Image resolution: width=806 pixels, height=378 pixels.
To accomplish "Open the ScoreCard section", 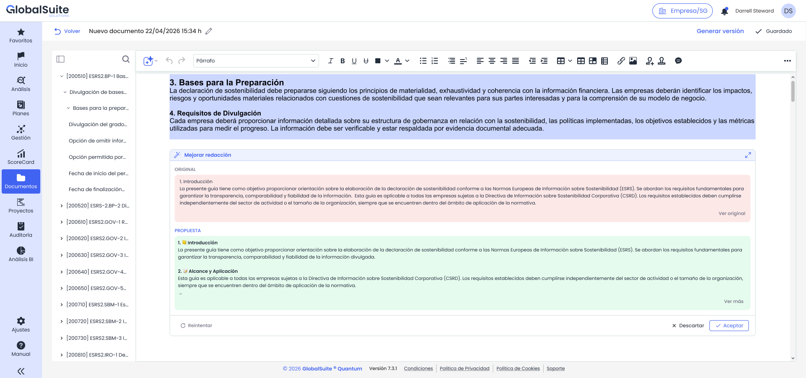I will [21, 157].
